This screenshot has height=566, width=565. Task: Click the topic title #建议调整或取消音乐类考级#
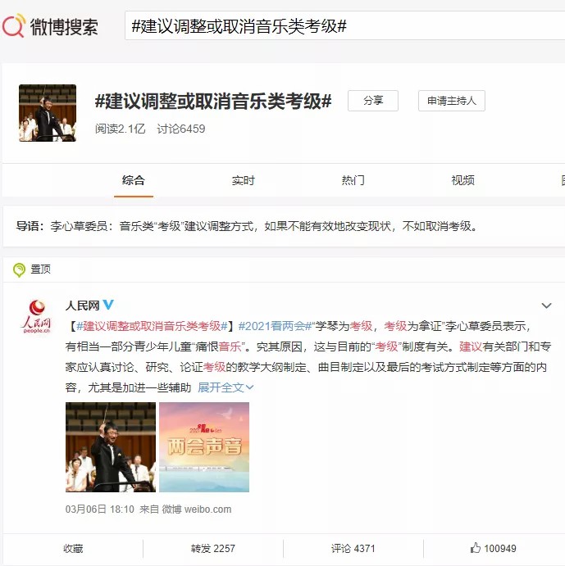click(213, 101)
